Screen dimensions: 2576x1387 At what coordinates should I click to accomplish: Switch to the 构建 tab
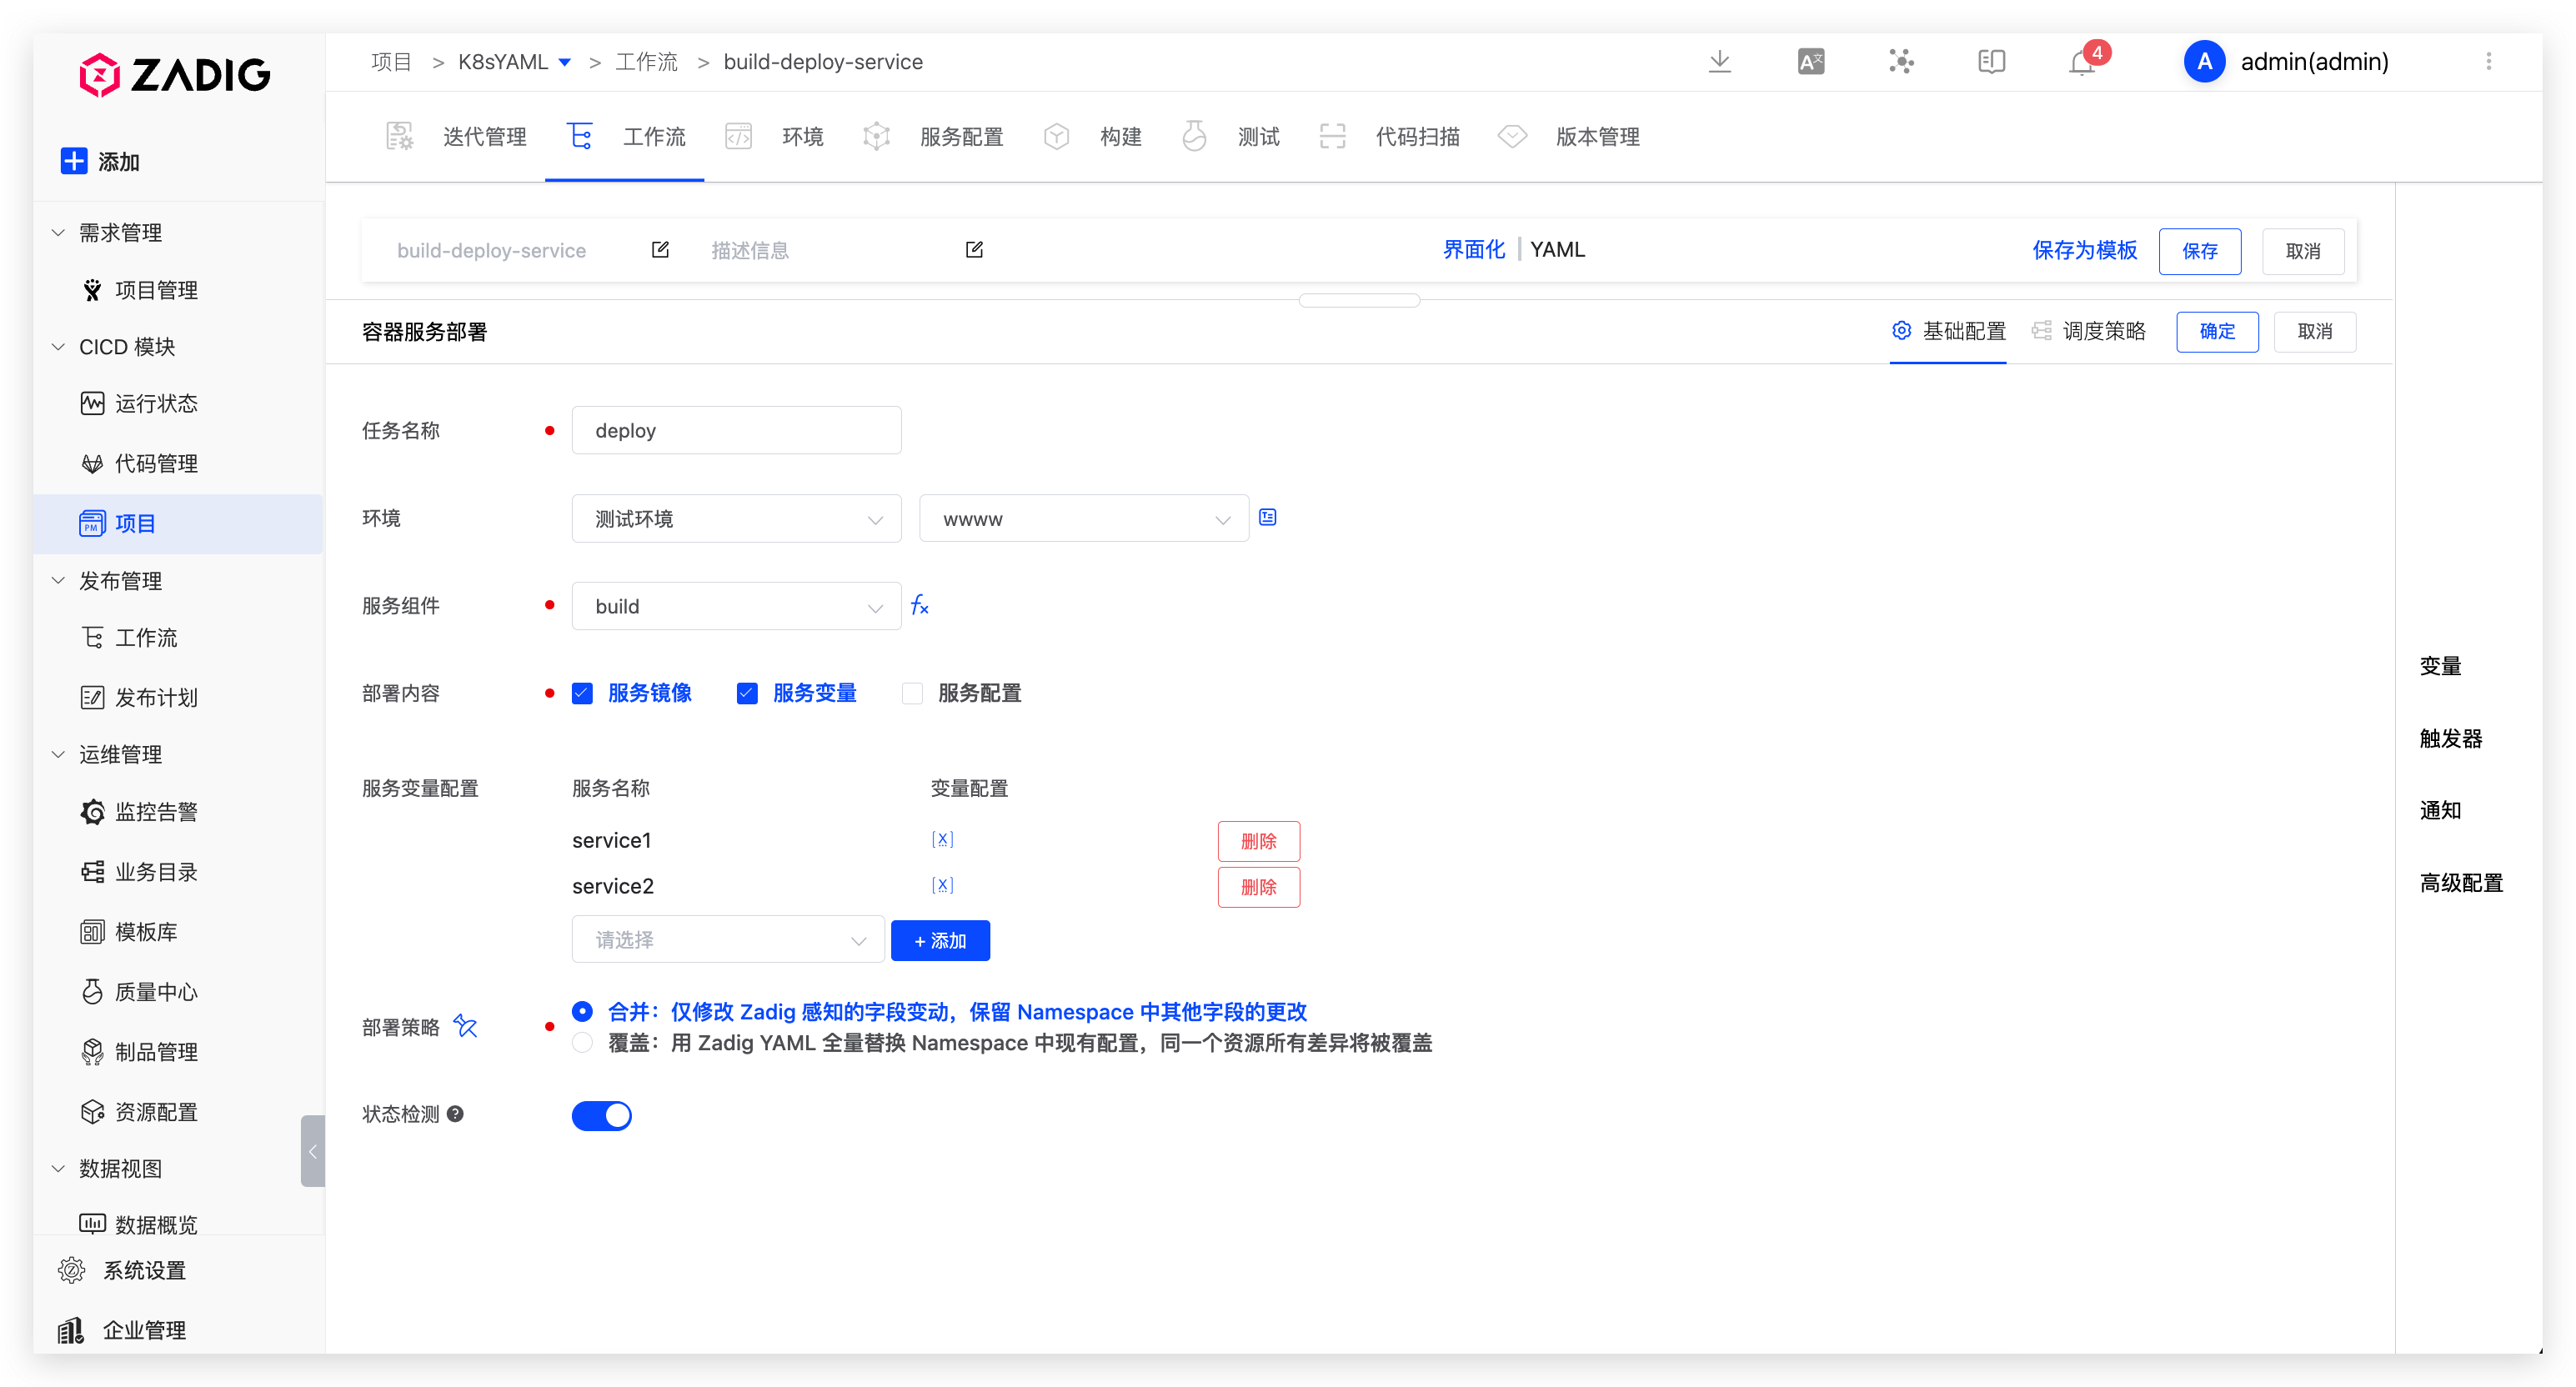tap(1092, 136)
